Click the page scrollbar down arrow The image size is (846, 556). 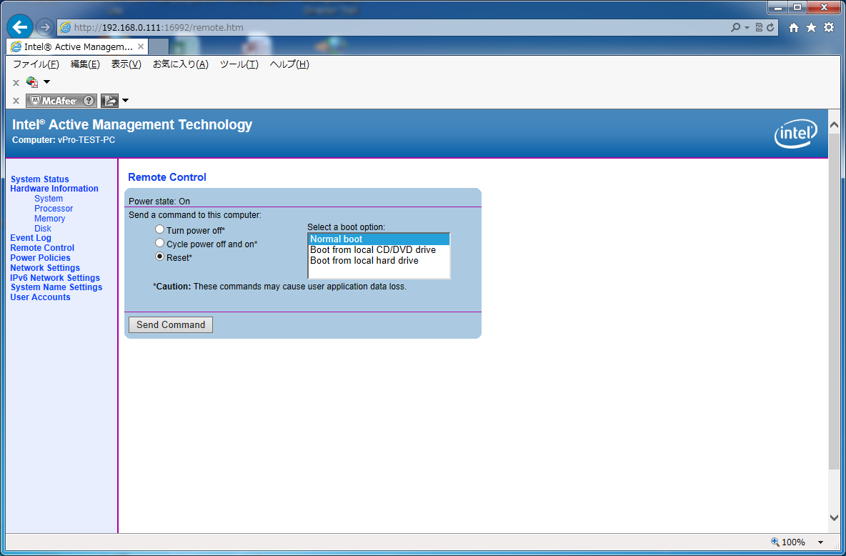[x=834, y=517]
